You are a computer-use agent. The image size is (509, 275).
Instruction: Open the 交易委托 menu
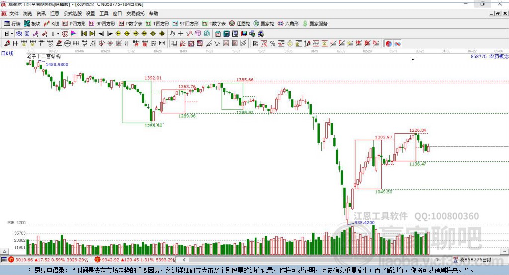[135, 13]
